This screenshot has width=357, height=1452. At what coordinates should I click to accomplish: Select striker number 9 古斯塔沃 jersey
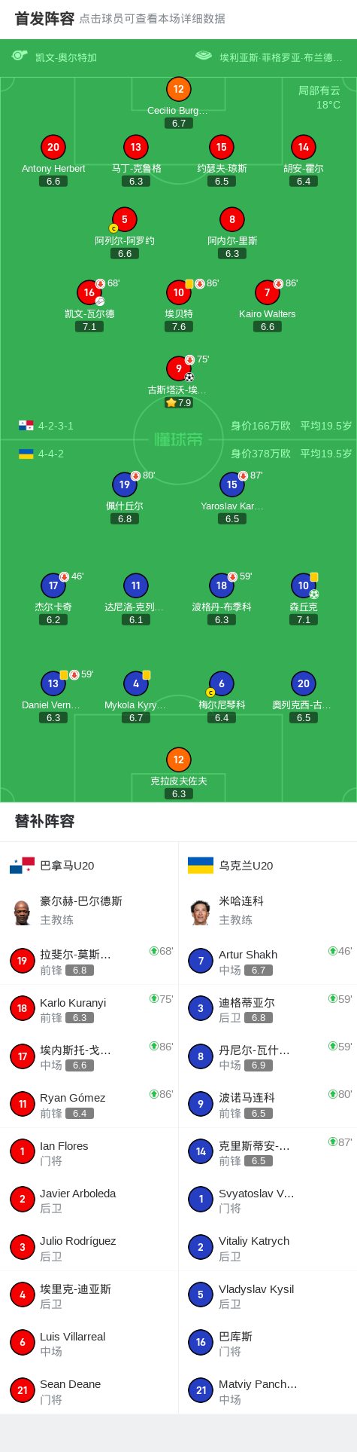pyautogui.click(x=178, y=368)
